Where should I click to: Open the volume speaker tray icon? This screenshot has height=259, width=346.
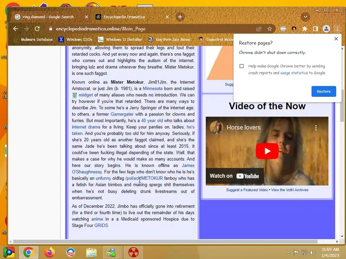click(313, 252)
